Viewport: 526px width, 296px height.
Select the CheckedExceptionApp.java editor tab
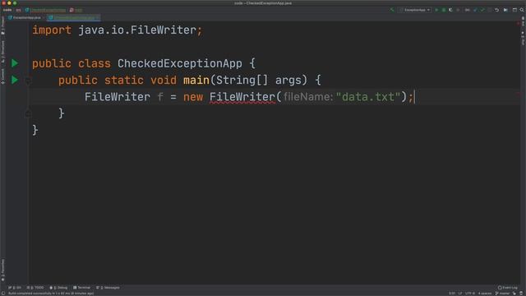coord(72,17)
